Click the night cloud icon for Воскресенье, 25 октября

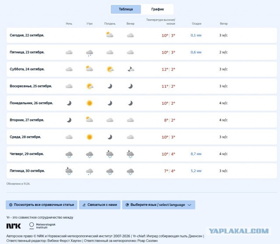pyautogui.click(x=69, y=86)
